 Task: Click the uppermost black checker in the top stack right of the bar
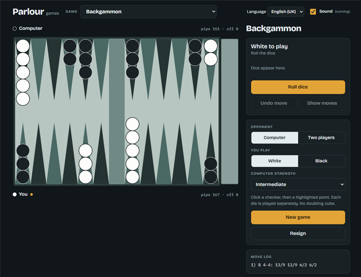(132, 46)
